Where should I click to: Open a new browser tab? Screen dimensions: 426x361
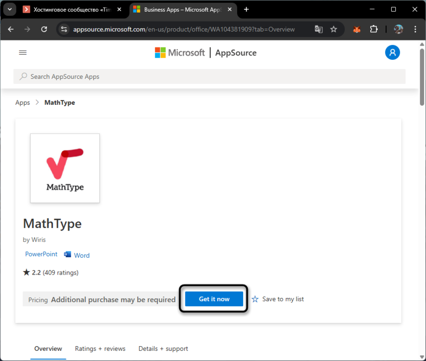246,10
